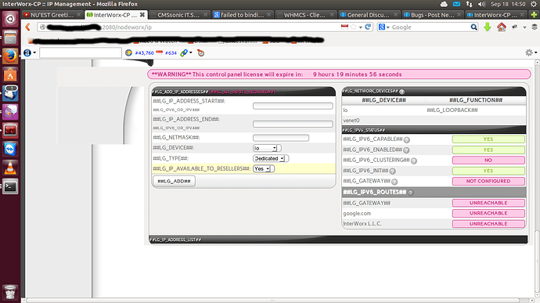Image resolution: width=540 pixels, height=303 pixels.
Task: Click the magnifier search icon in Google box
Action: [x=474, y=27]
